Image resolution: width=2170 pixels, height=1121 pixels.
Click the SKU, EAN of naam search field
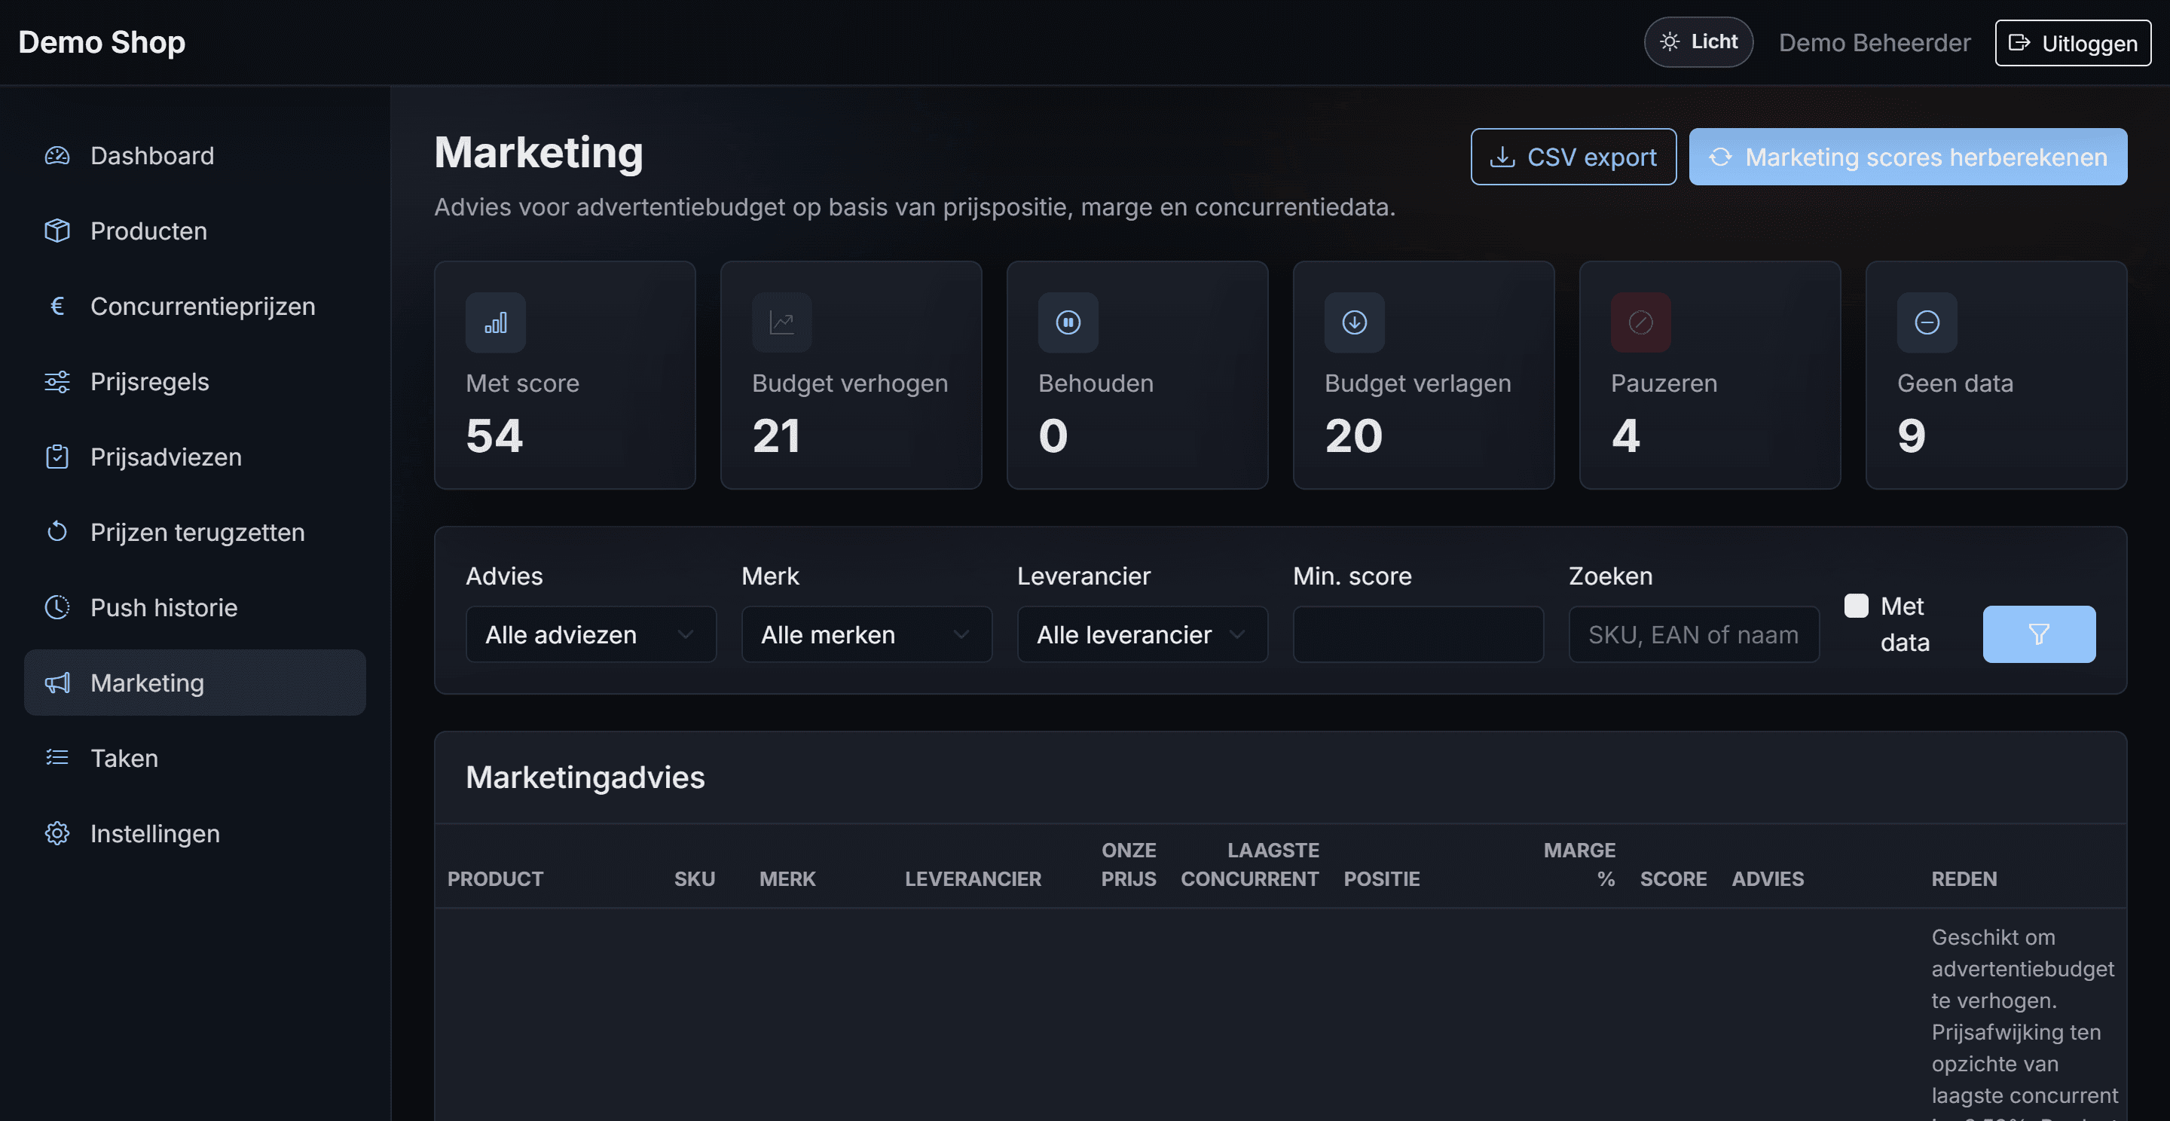tap(1693, 634)
